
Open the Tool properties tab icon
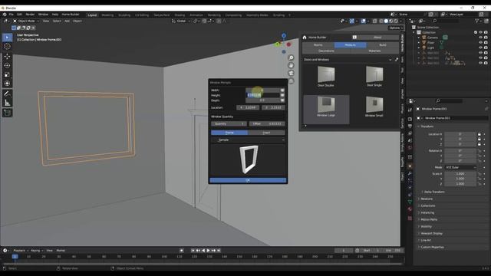click(x=410, y=110)
